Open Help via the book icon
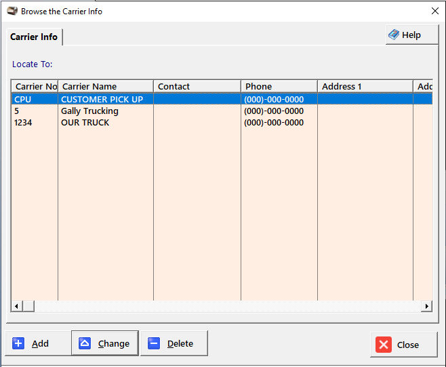446x367 pixels. point(394,35)
